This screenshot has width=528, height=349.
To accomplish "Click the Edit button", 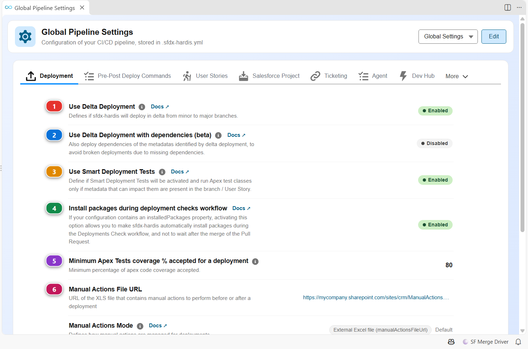I will [x=494, y=37].
